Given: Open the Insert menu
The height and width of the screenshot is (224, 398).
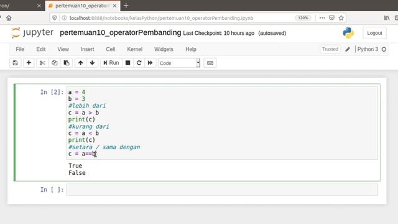Looking at the screenshot, I should 87,49.
